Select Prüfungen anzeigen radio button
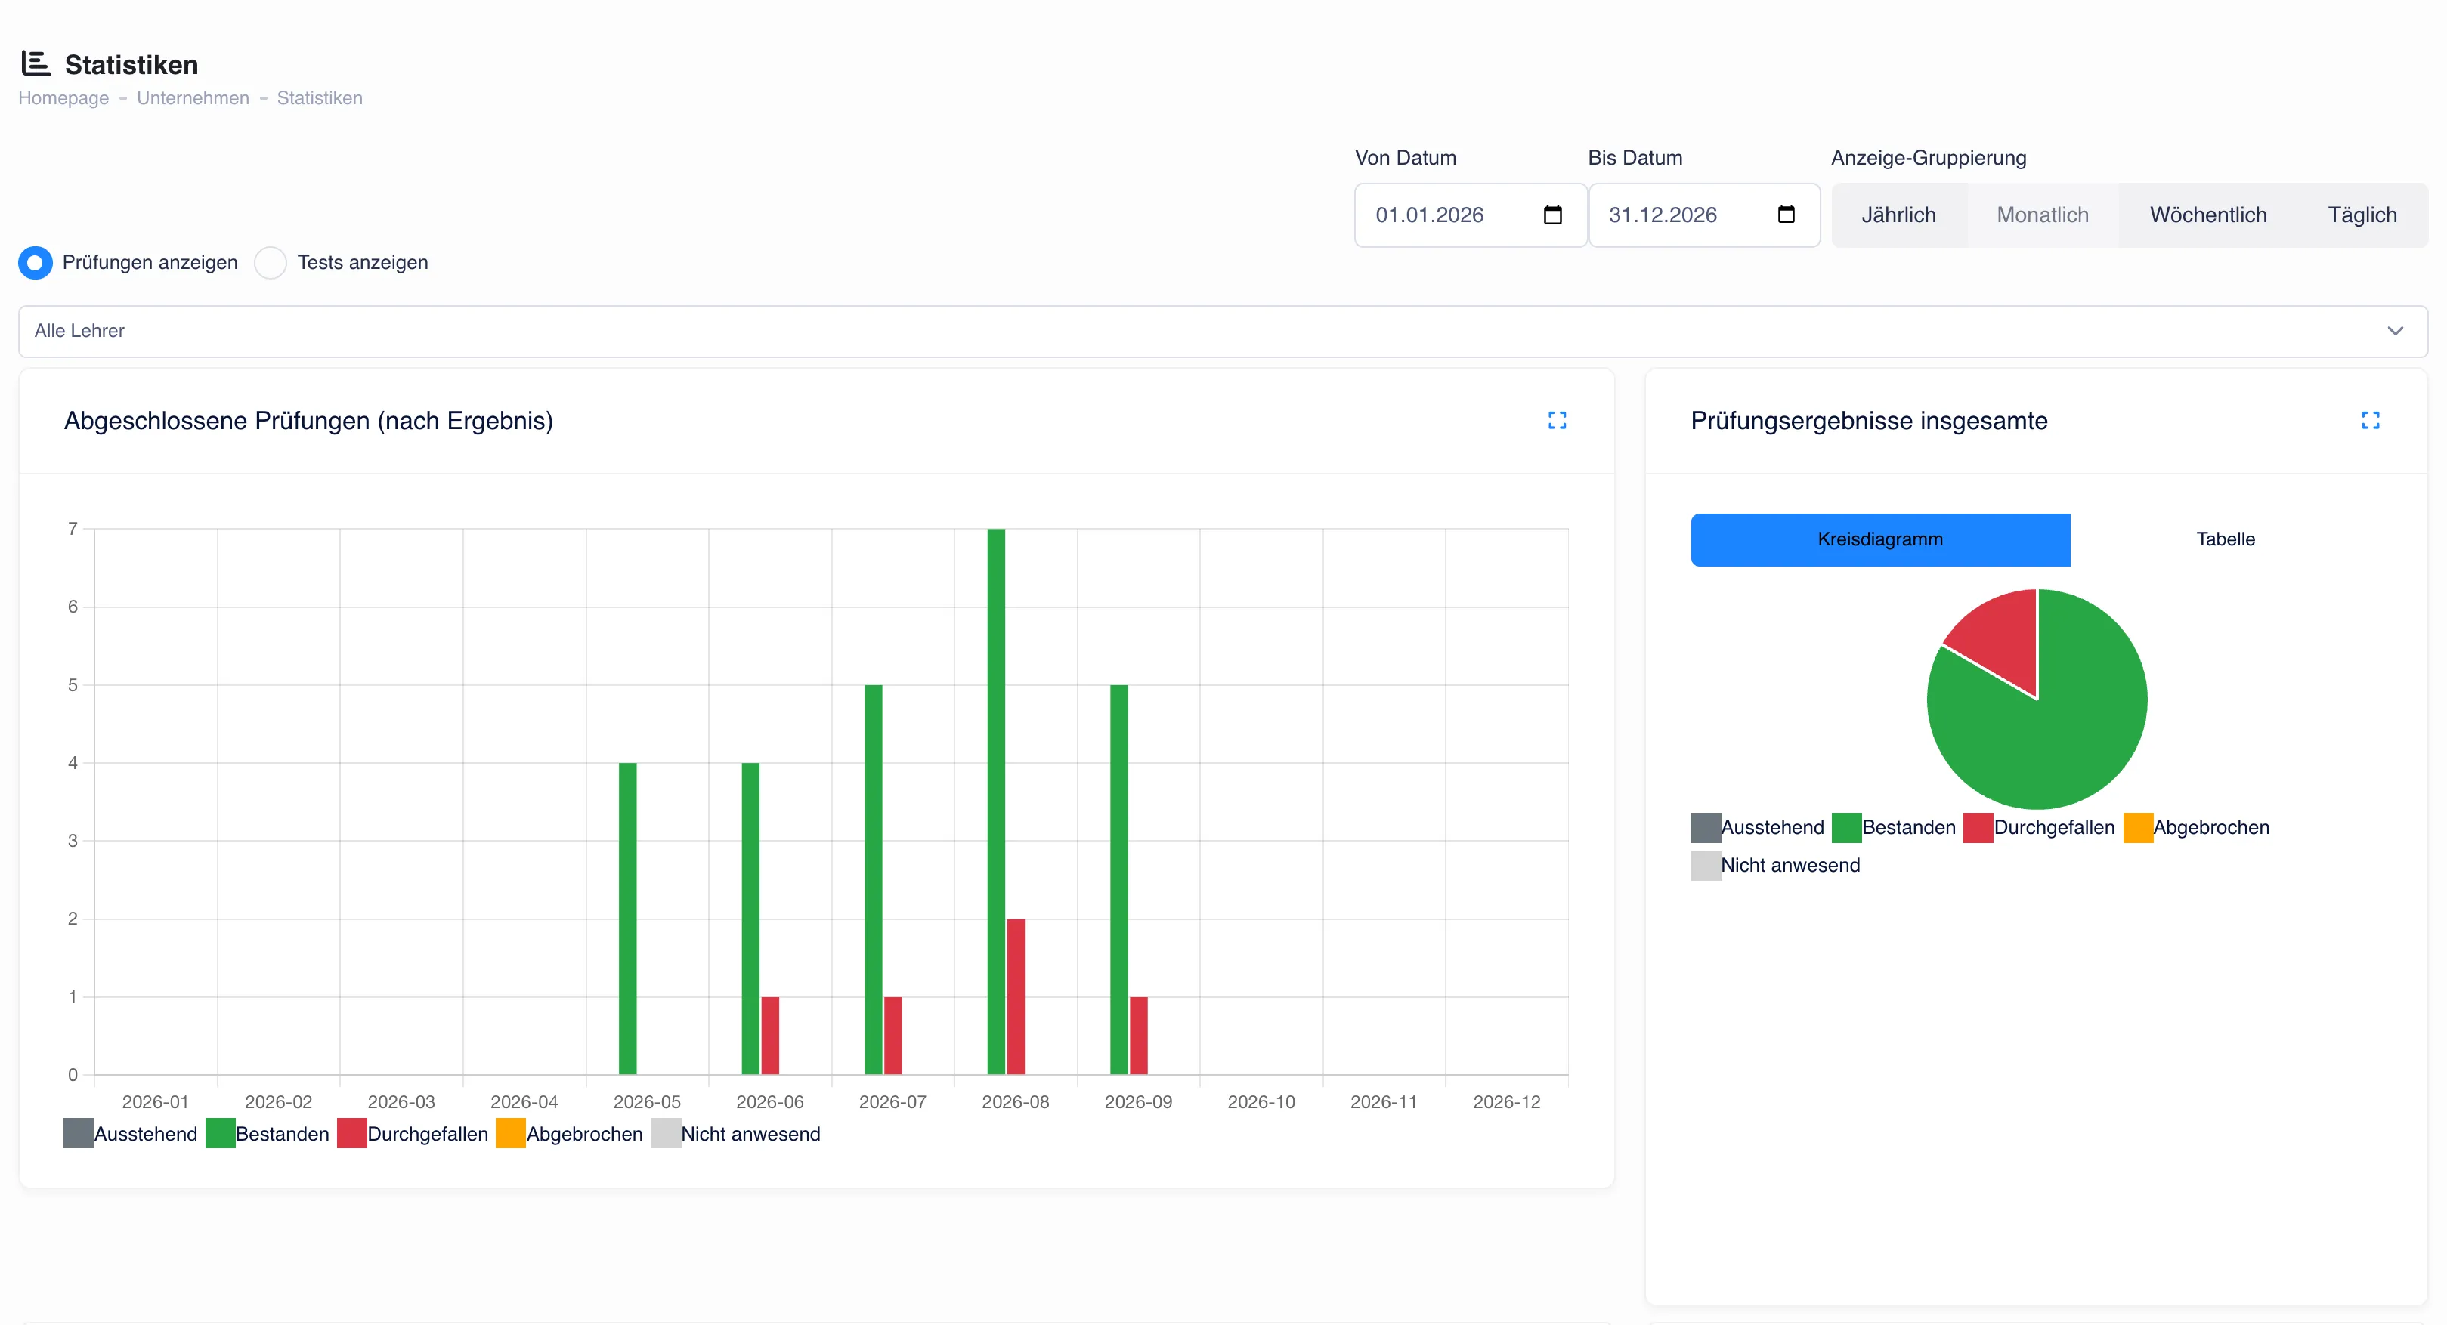Image resolution: width=2447 pixels, height=1325 pixels. click(x=36, y=262)
